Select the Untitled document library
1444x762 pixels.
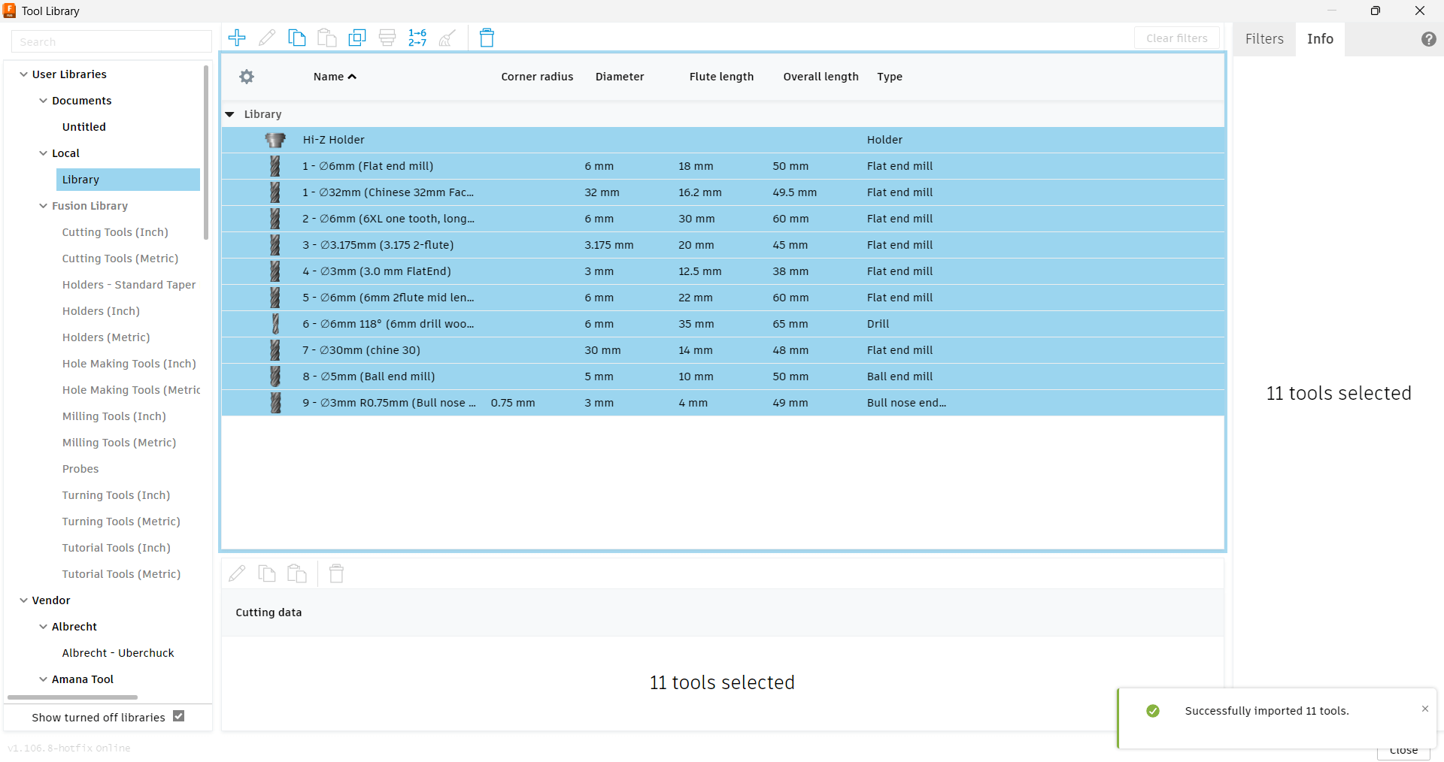tap(84, 127)
